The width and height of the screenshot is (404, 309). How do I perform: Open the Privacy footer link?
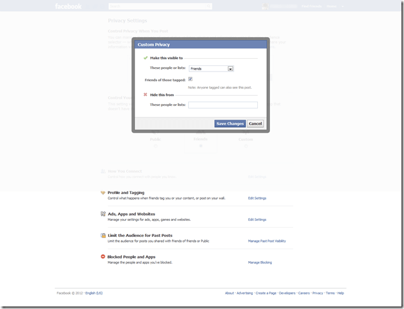[318, 293]
